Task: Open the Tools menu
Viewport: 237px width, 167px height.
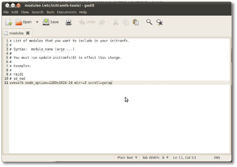Action: coord(50,12)
